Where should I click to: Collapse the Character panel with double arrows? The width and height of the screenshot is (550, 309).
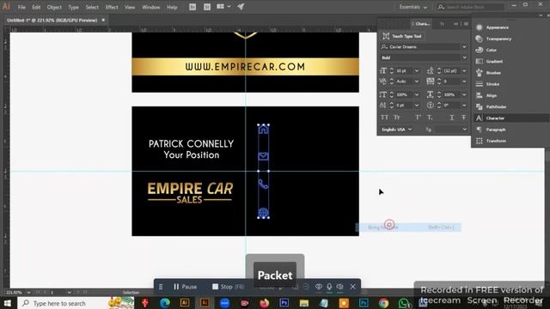(455, 24)
